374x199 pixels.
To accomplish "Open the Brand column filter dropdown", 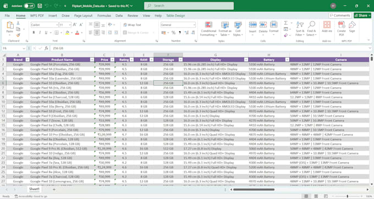I will point(28,59).
